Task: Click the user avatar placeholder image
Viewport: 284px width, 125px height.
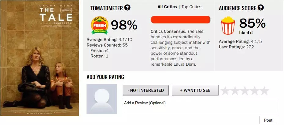Action: coord(102,99)
